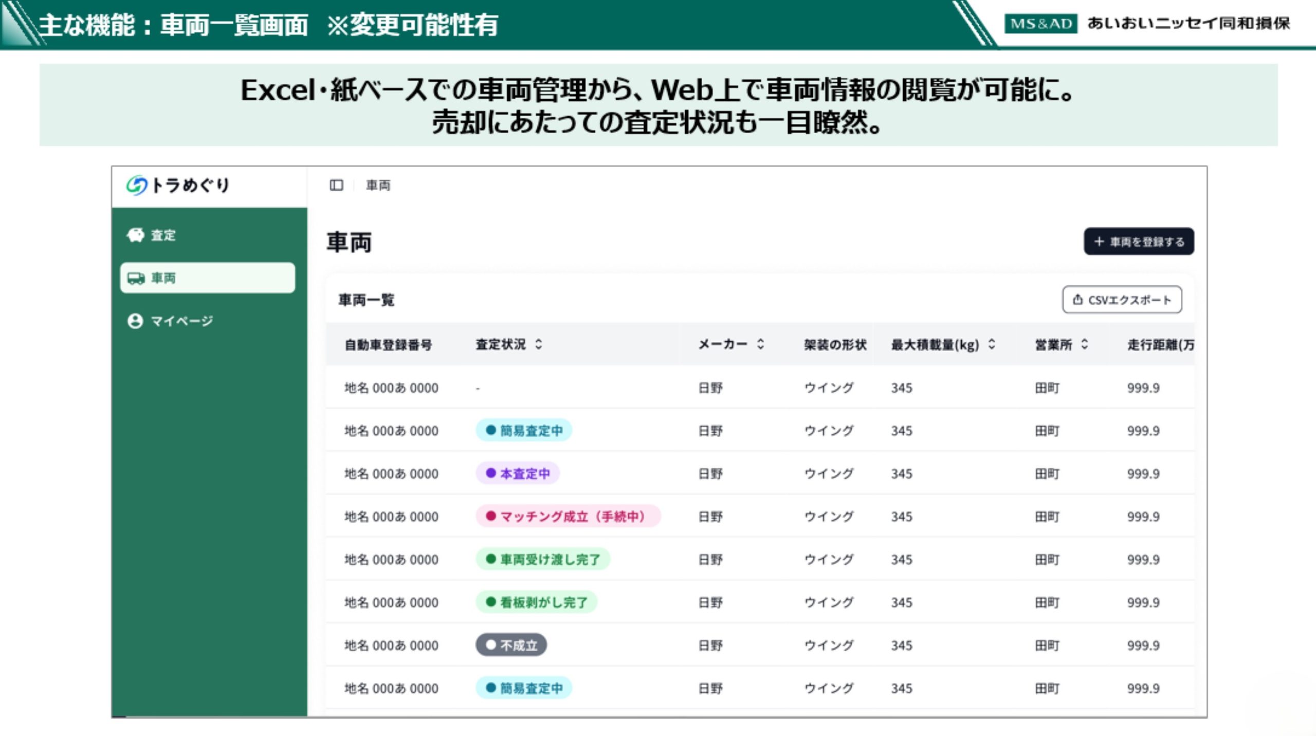
Task: Click the トラめぐり logo icon
Action: pos(137,186)
